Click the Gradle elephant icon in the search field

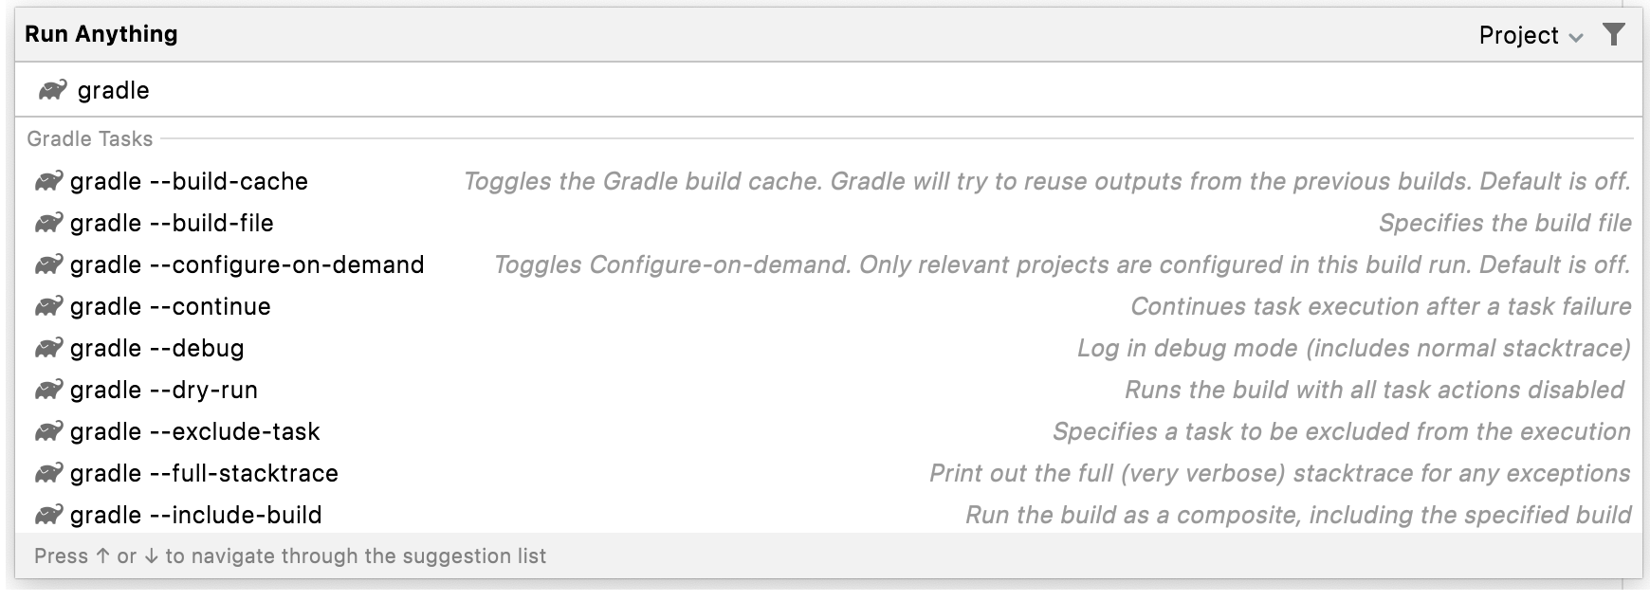pos(52,90)
